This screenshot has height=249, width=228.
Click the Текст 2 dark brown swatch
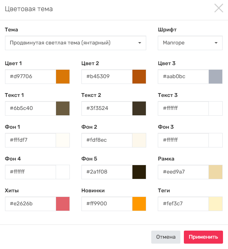(139, 108)
